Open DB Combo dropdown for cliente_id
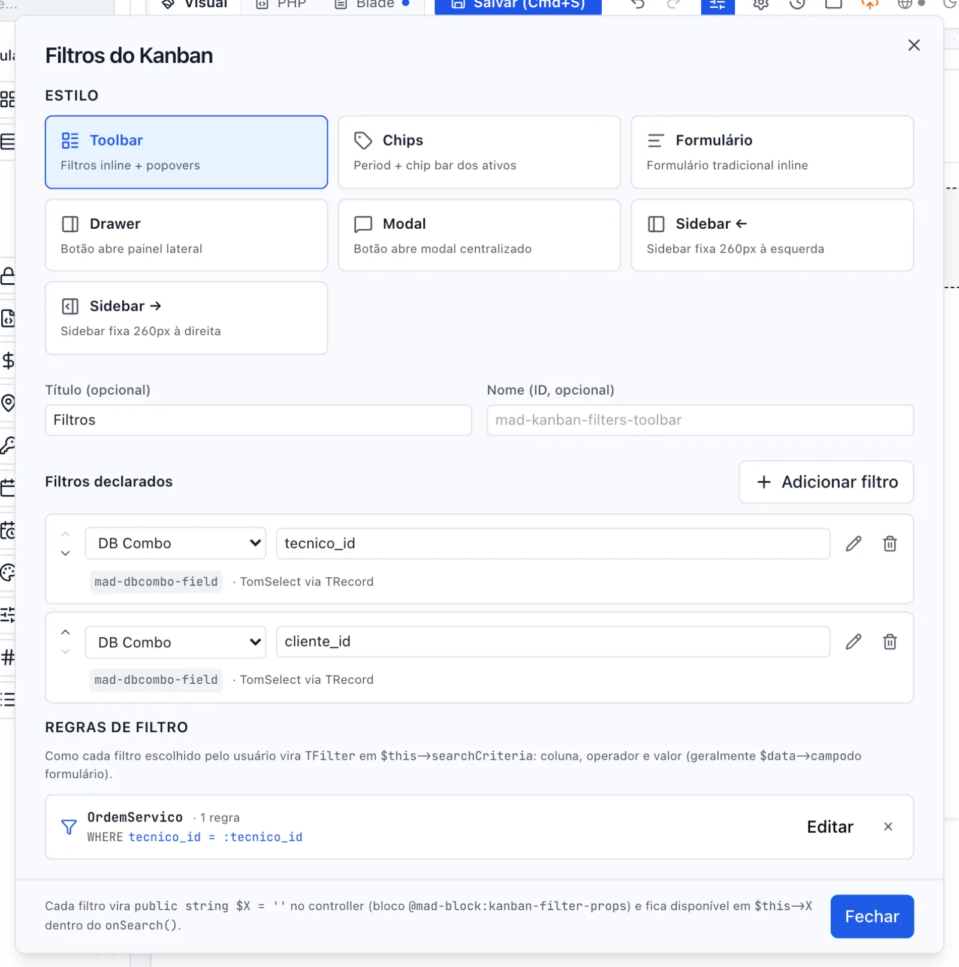The width and height of the screenshot is (959, 967). click(176, 642)
